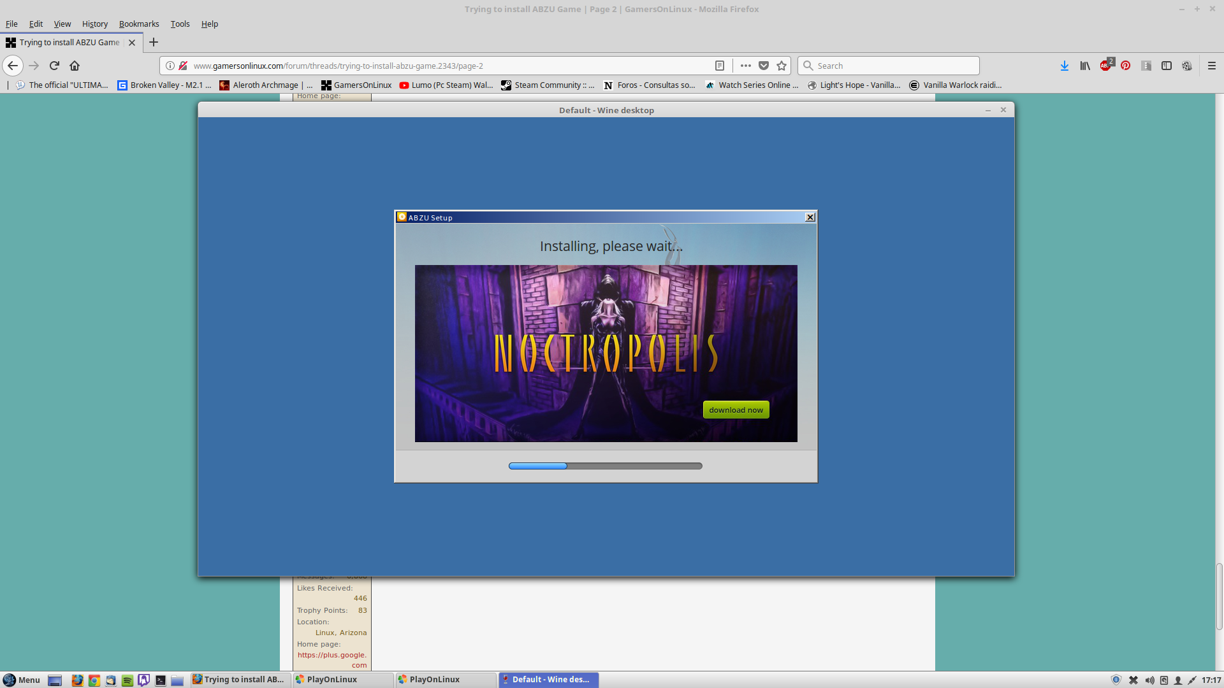1224x688 pixels.
Task: Click the Pinterest extension button
Action: [1126, 66]
